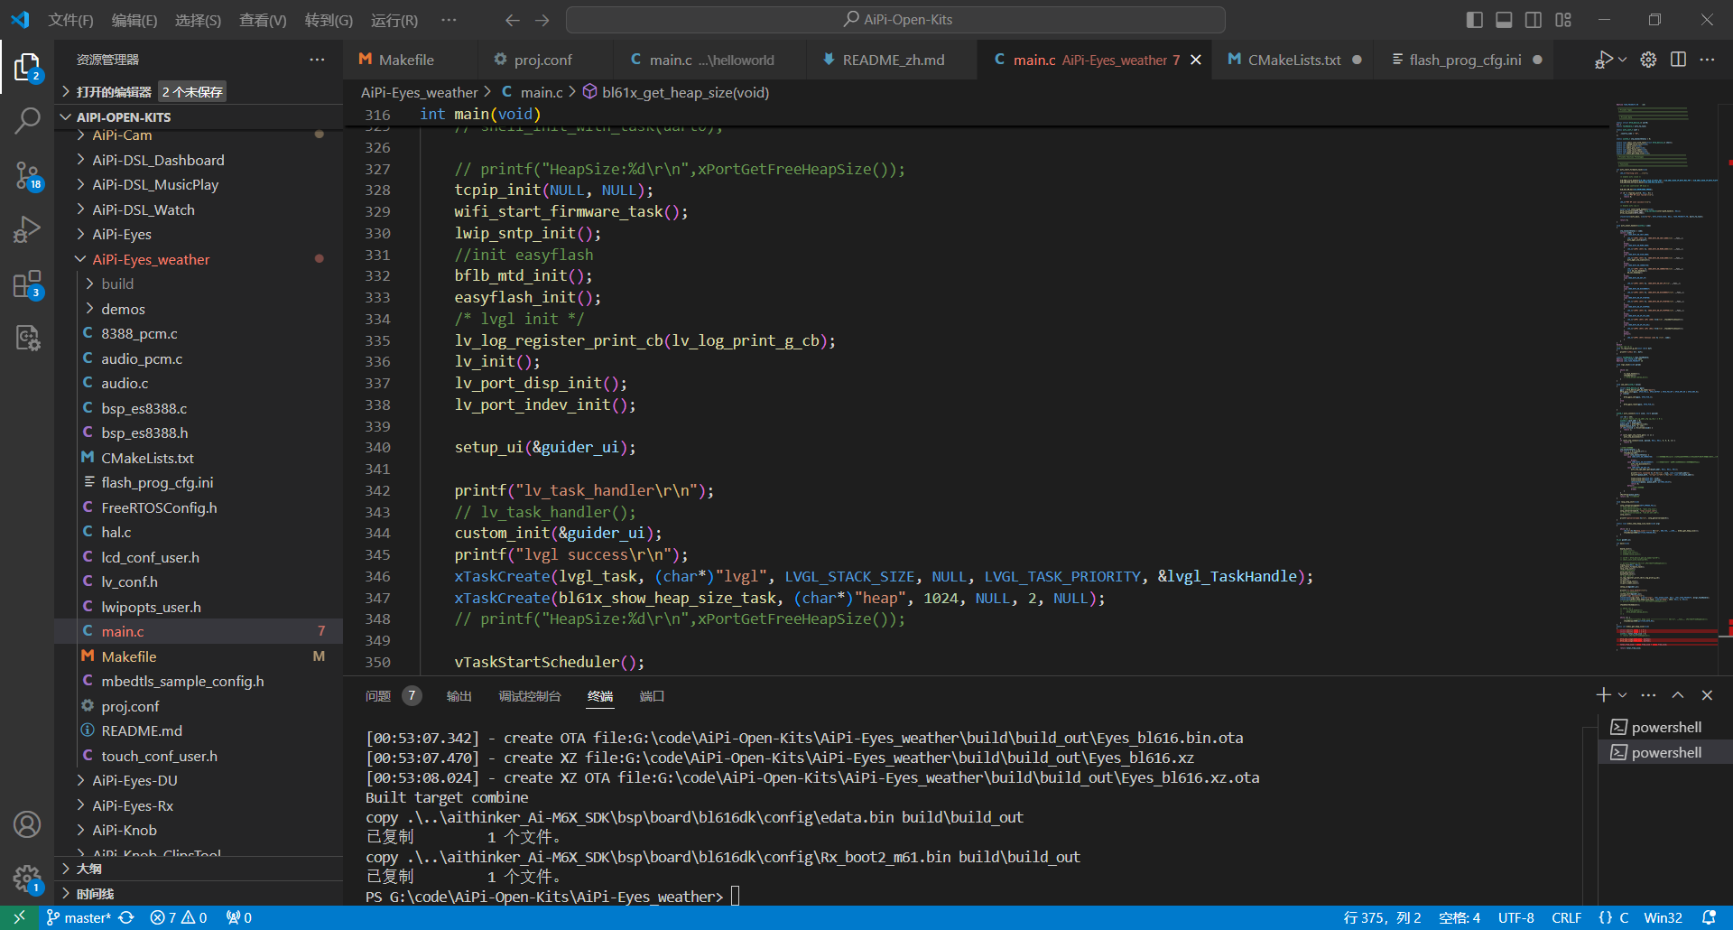Switch to the Makefile editor tab
This screenshot has width=1733, height=930.
(406, 60)
